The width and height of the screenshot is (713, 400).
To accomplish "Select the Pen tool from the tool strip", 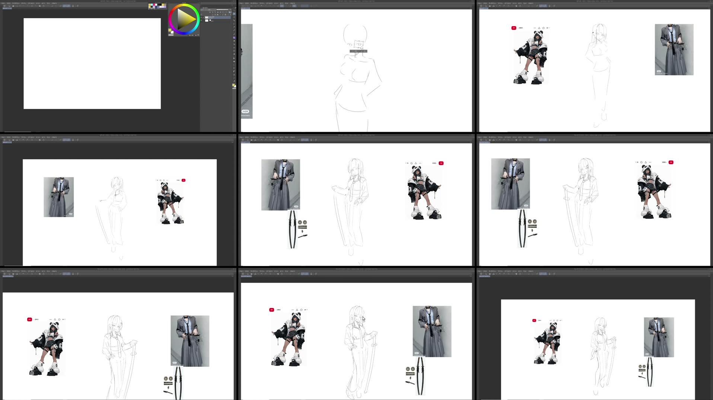I will pyautogui.click(x=234, y=30).
